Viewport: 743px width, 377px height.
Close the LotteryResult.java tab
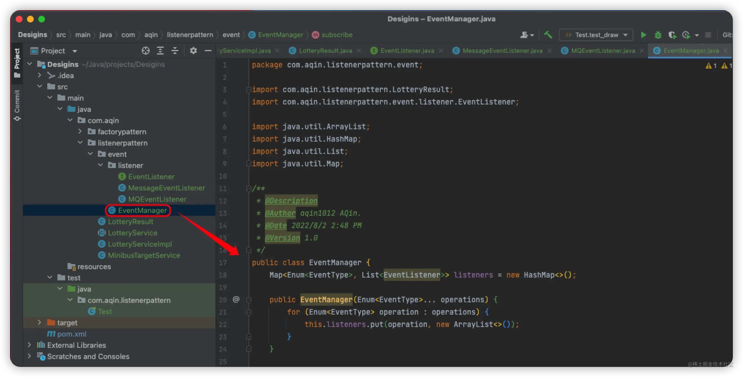[359, 51]
